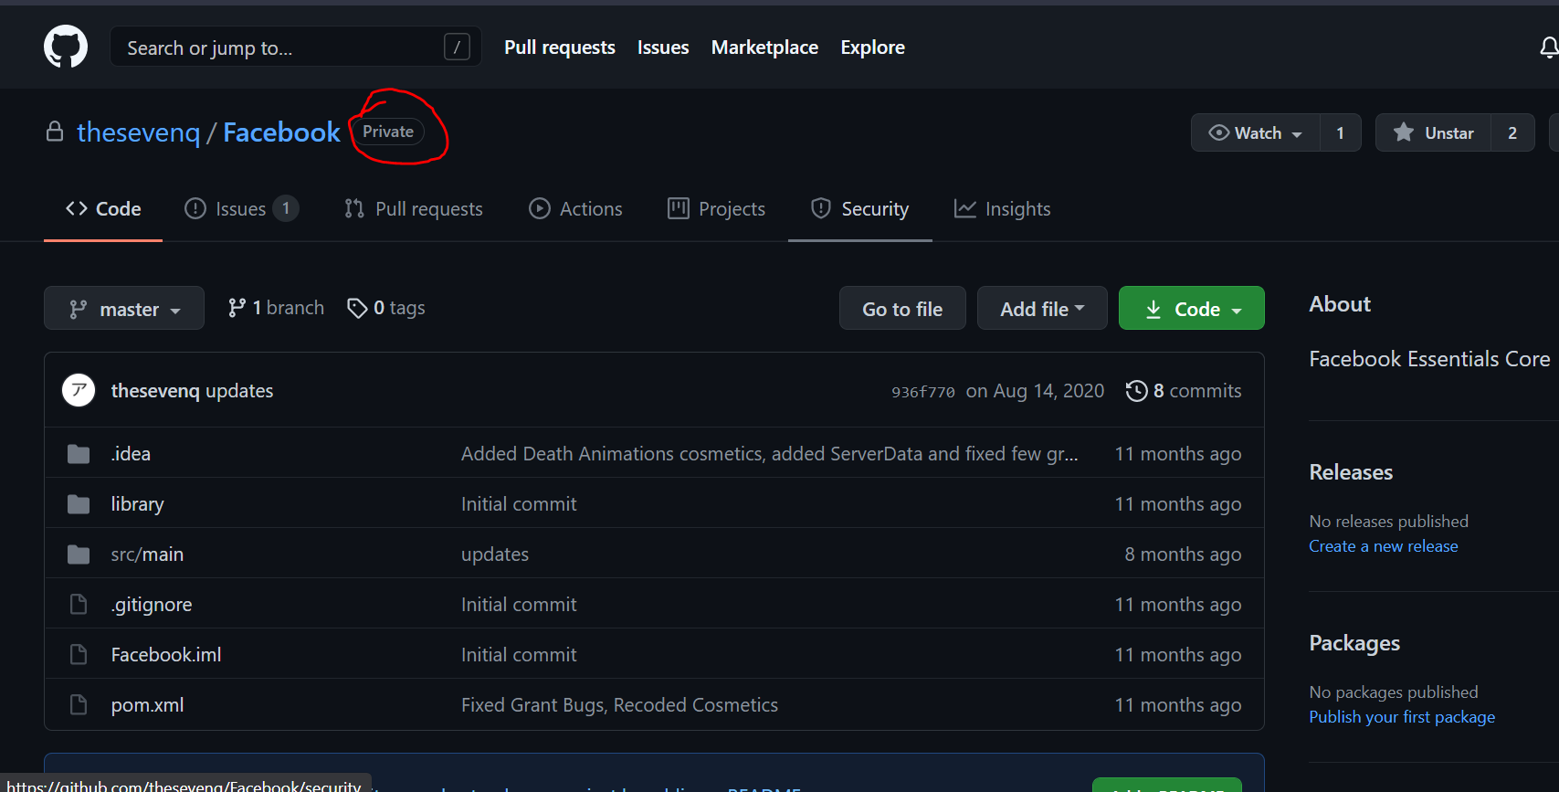This screenshot has width=1559, height=792.
Task: View watchers count 1
Action: coord(1340,133)
